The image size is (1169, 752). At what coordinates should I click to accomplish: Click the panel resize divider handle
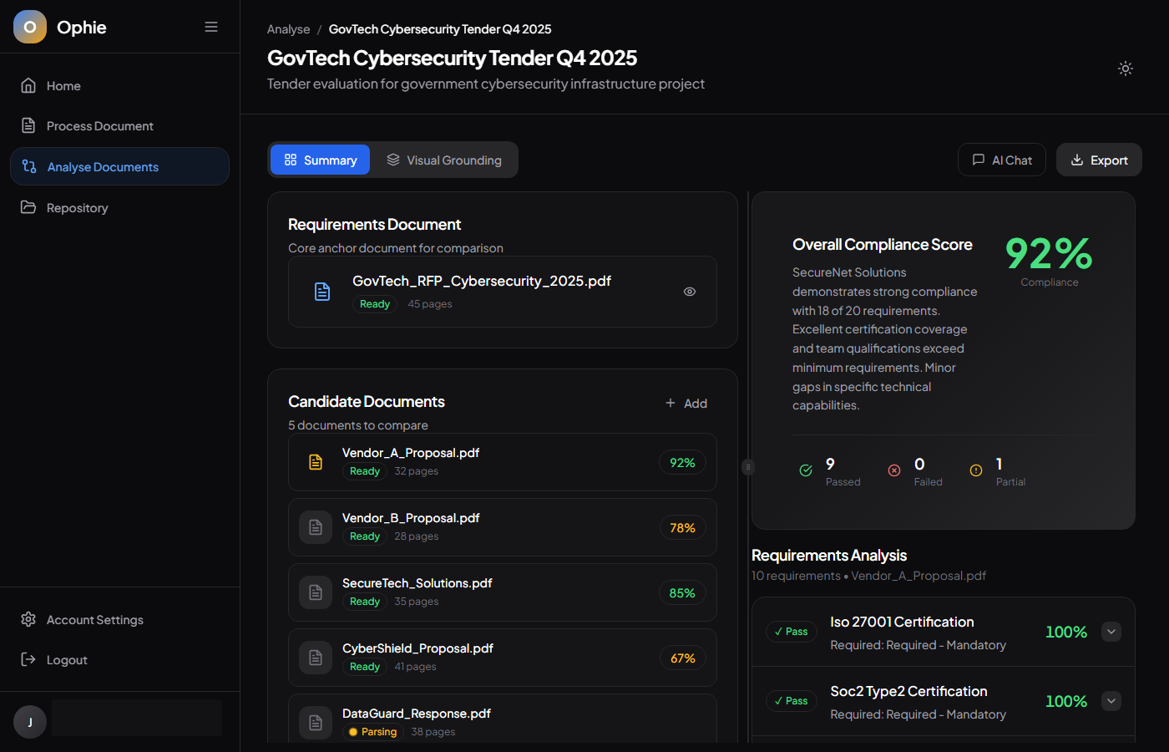pos(748,467)
